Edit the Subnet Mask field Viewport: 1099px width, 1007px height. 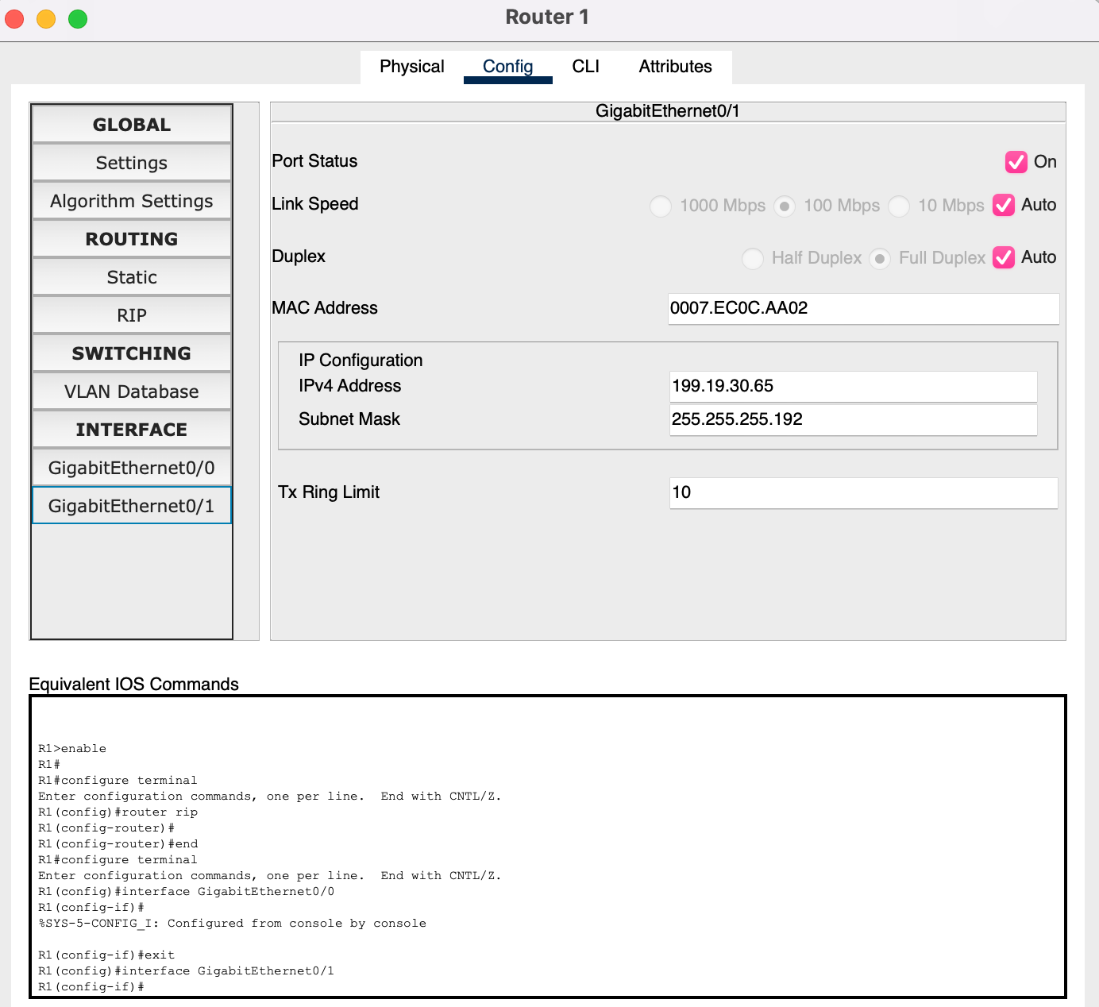854,419
